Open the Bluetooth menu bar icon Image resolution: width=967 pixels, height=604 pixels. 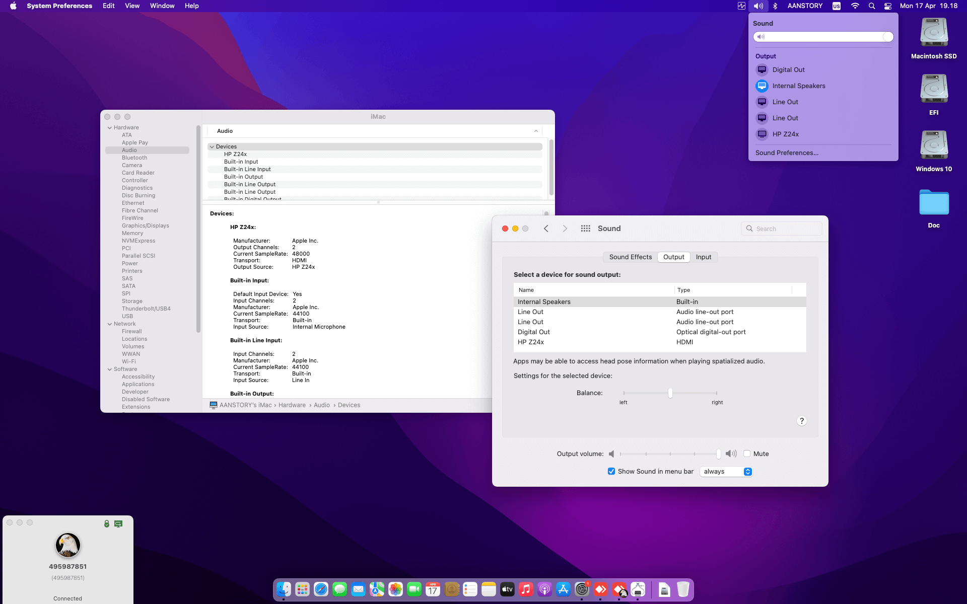click(x=775, y=6)
